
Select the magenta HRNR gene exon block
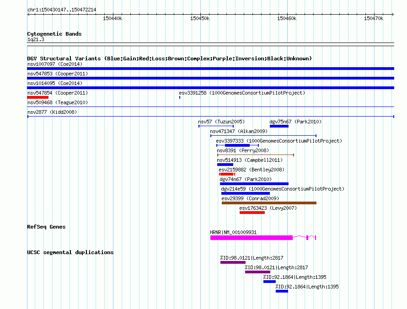coord(251,238)
